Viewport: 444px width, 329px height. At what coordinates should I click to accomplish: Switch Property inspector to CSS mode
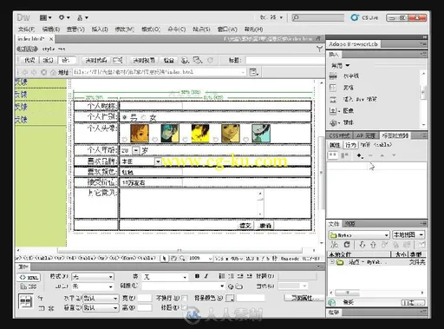coord(29,286)
